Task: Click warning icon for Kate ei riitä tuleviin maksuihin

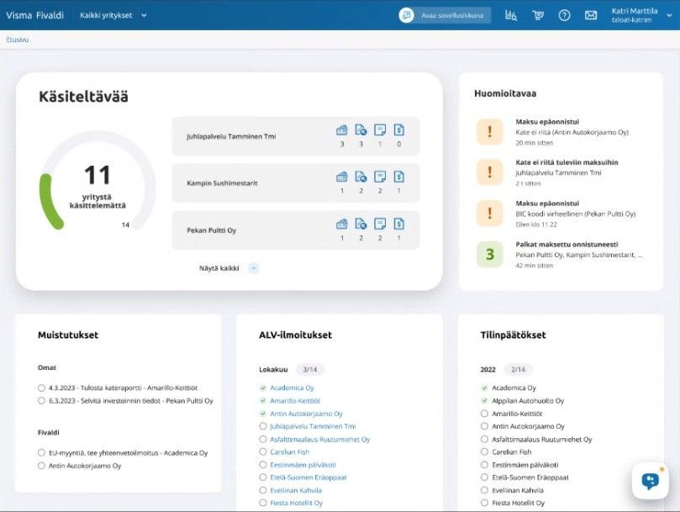Action: pos(490,172)
